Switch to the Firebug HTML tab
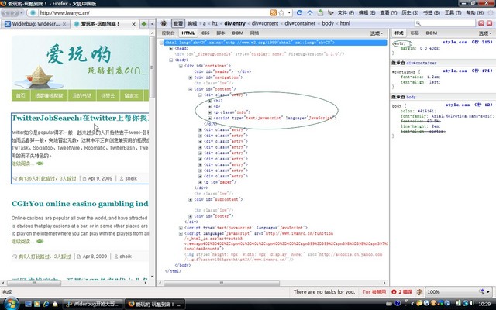The width and height of the screenshot is (496, 310). click(x=188, y=33)
